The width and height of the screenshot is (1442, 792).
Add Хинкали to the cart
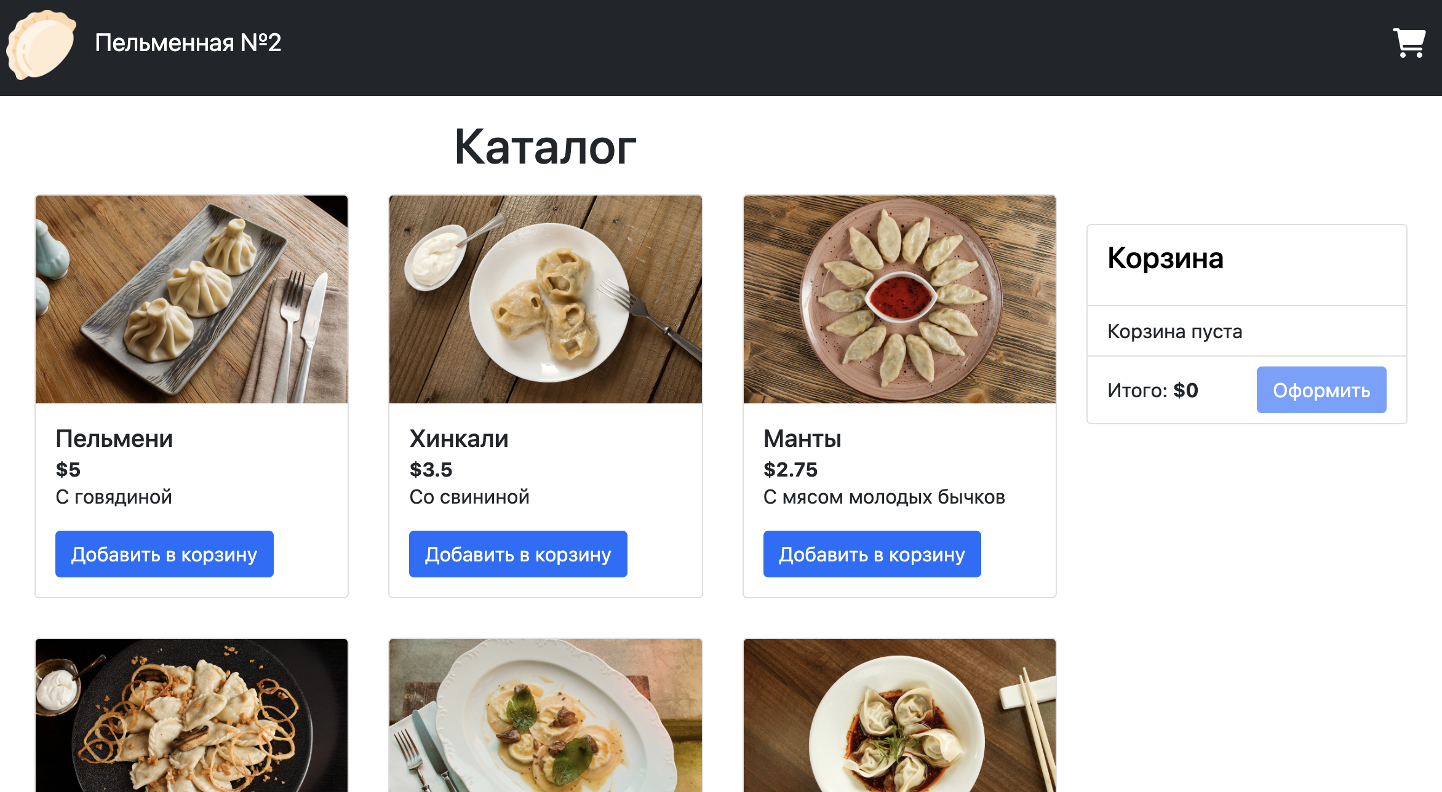[518, 554]
